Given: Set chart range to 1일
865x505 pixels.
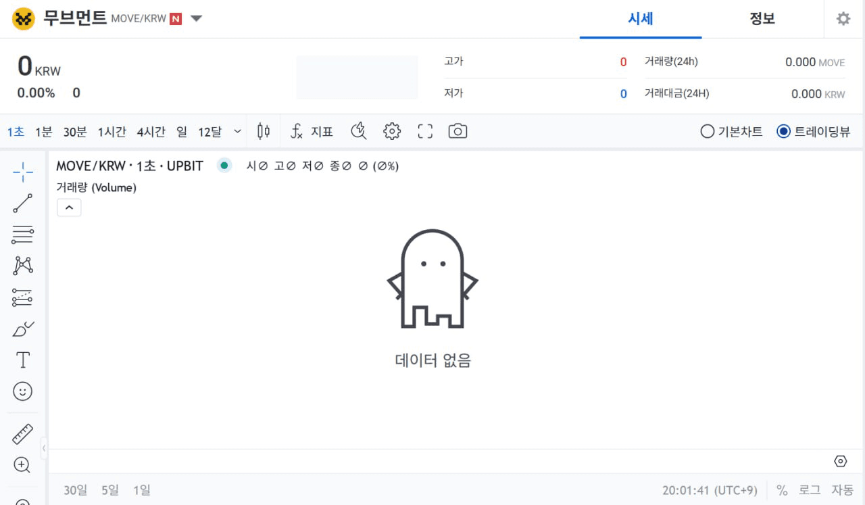Looking at the screenshot, I should 142,490.
